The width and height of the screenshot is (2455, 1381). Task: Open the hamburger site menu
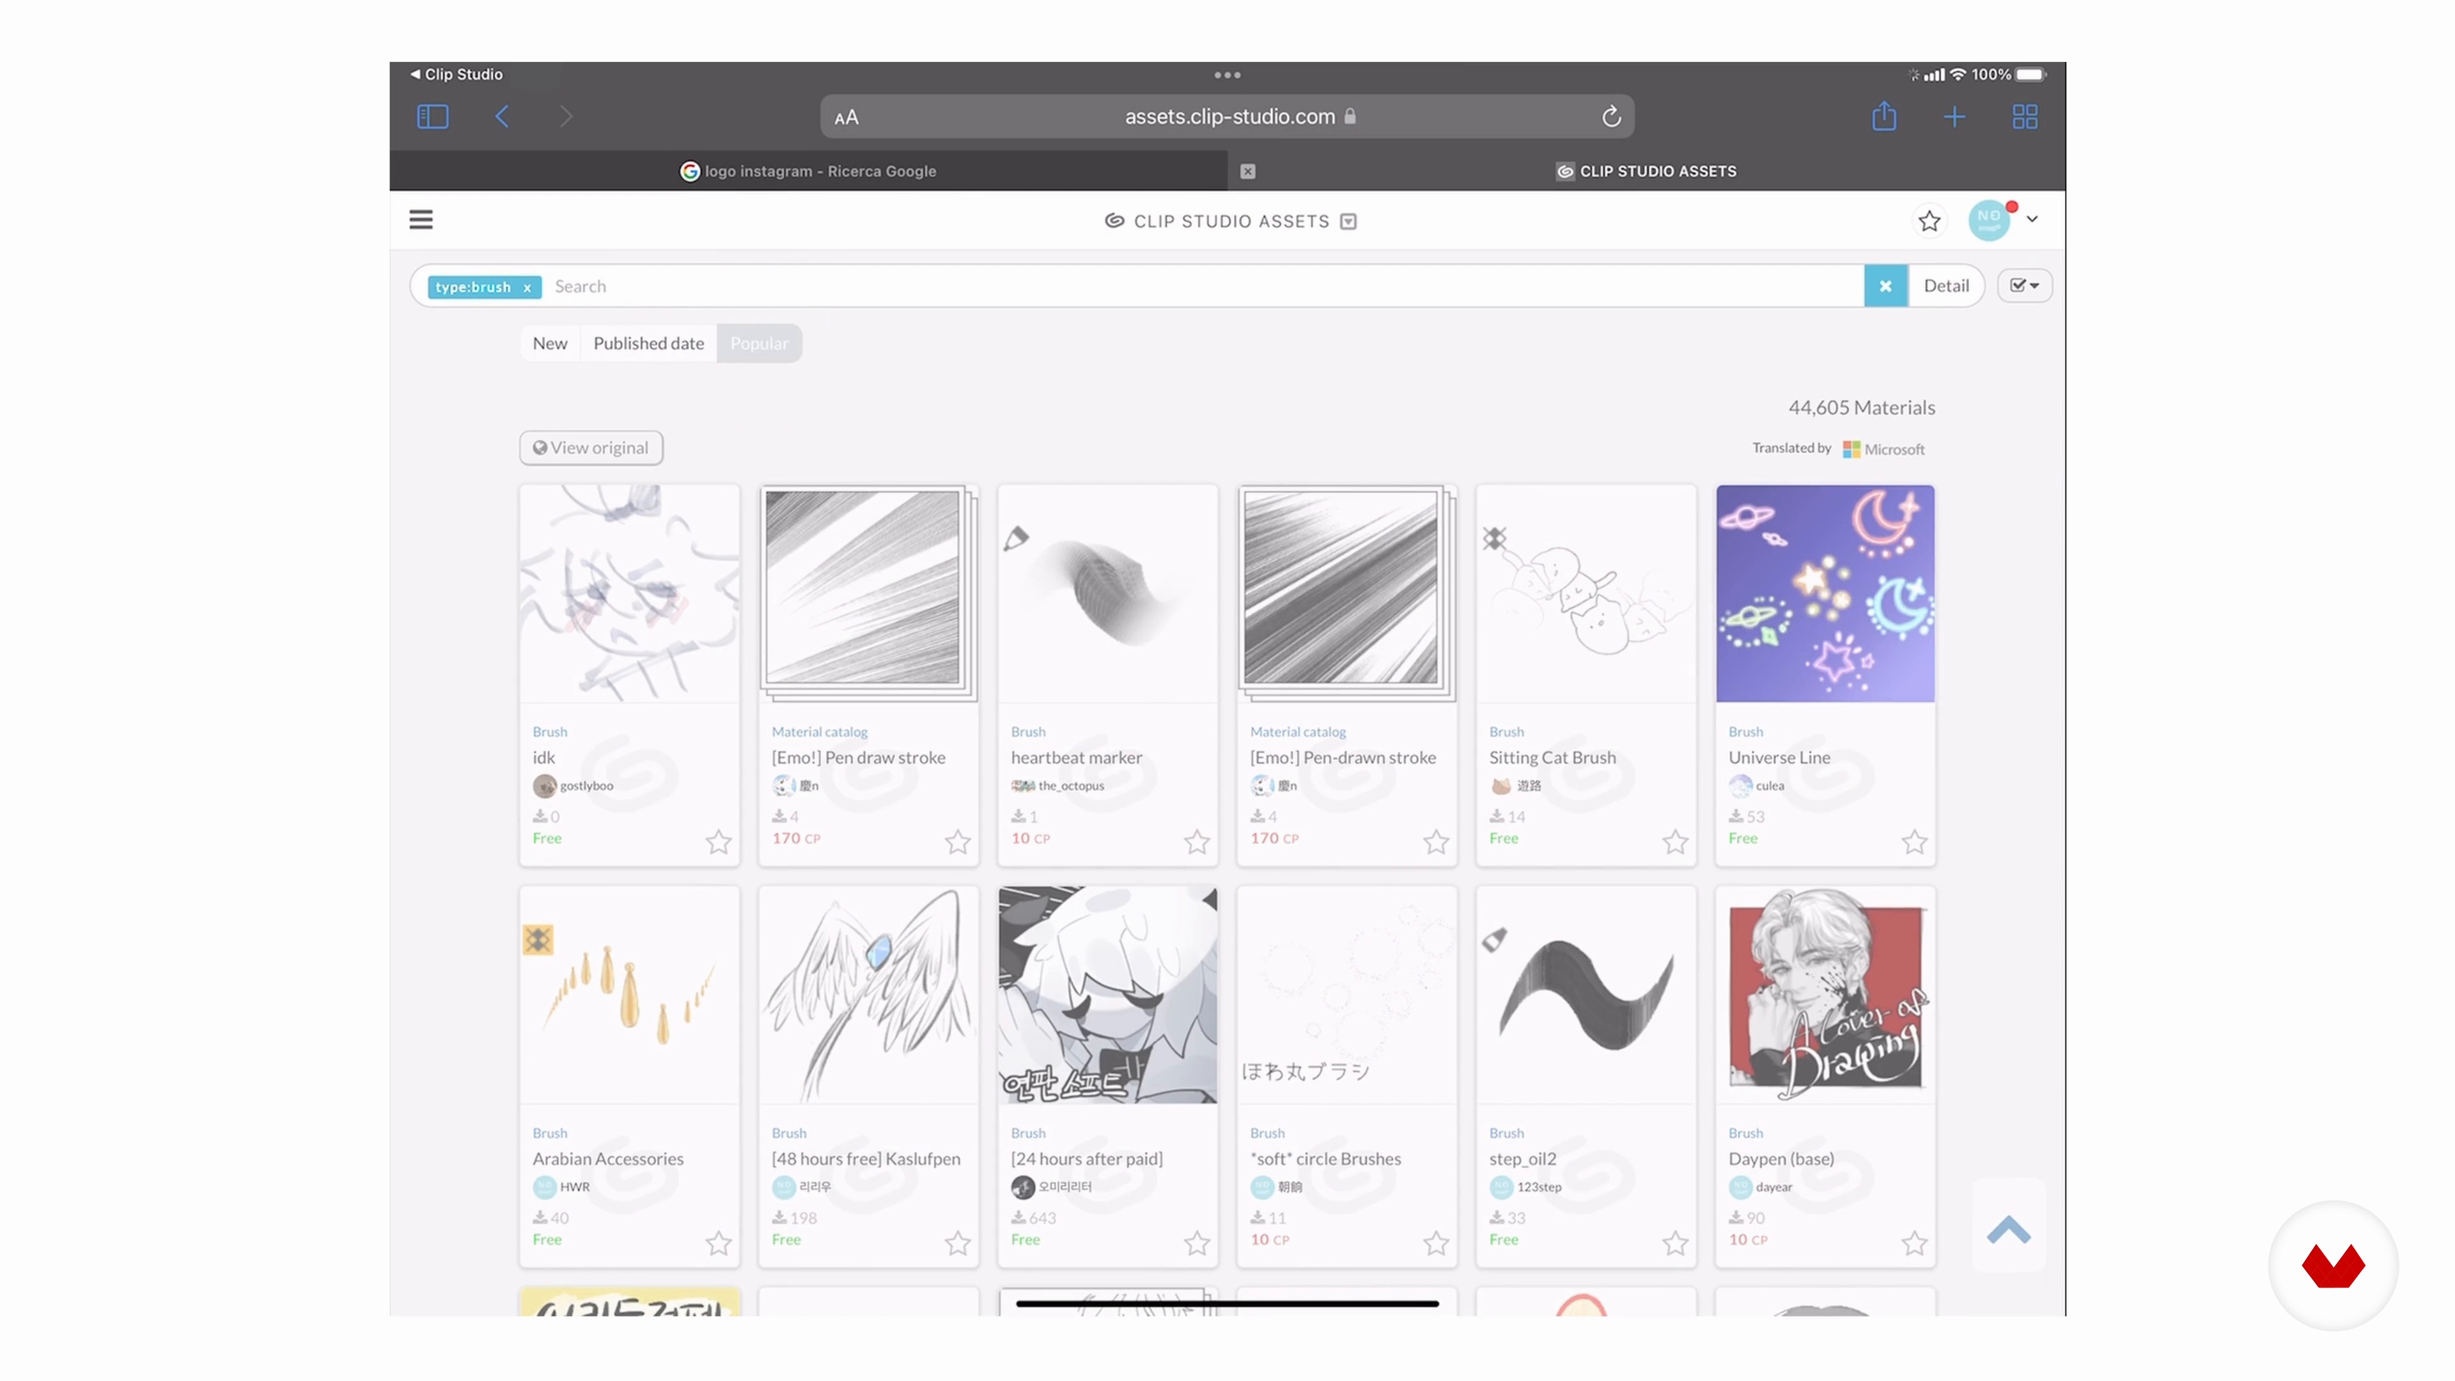(x=421, y=220)
